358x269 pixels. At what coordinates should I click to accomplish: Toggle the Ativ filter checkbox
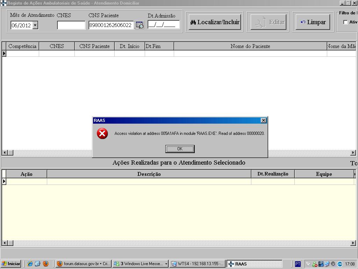(x=345, y=22)
